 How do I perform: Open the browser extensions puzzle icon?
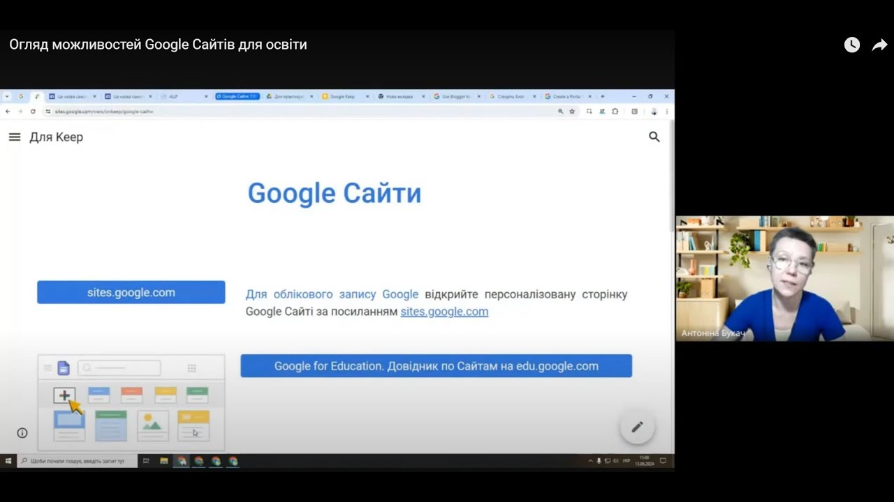(615, 112)
